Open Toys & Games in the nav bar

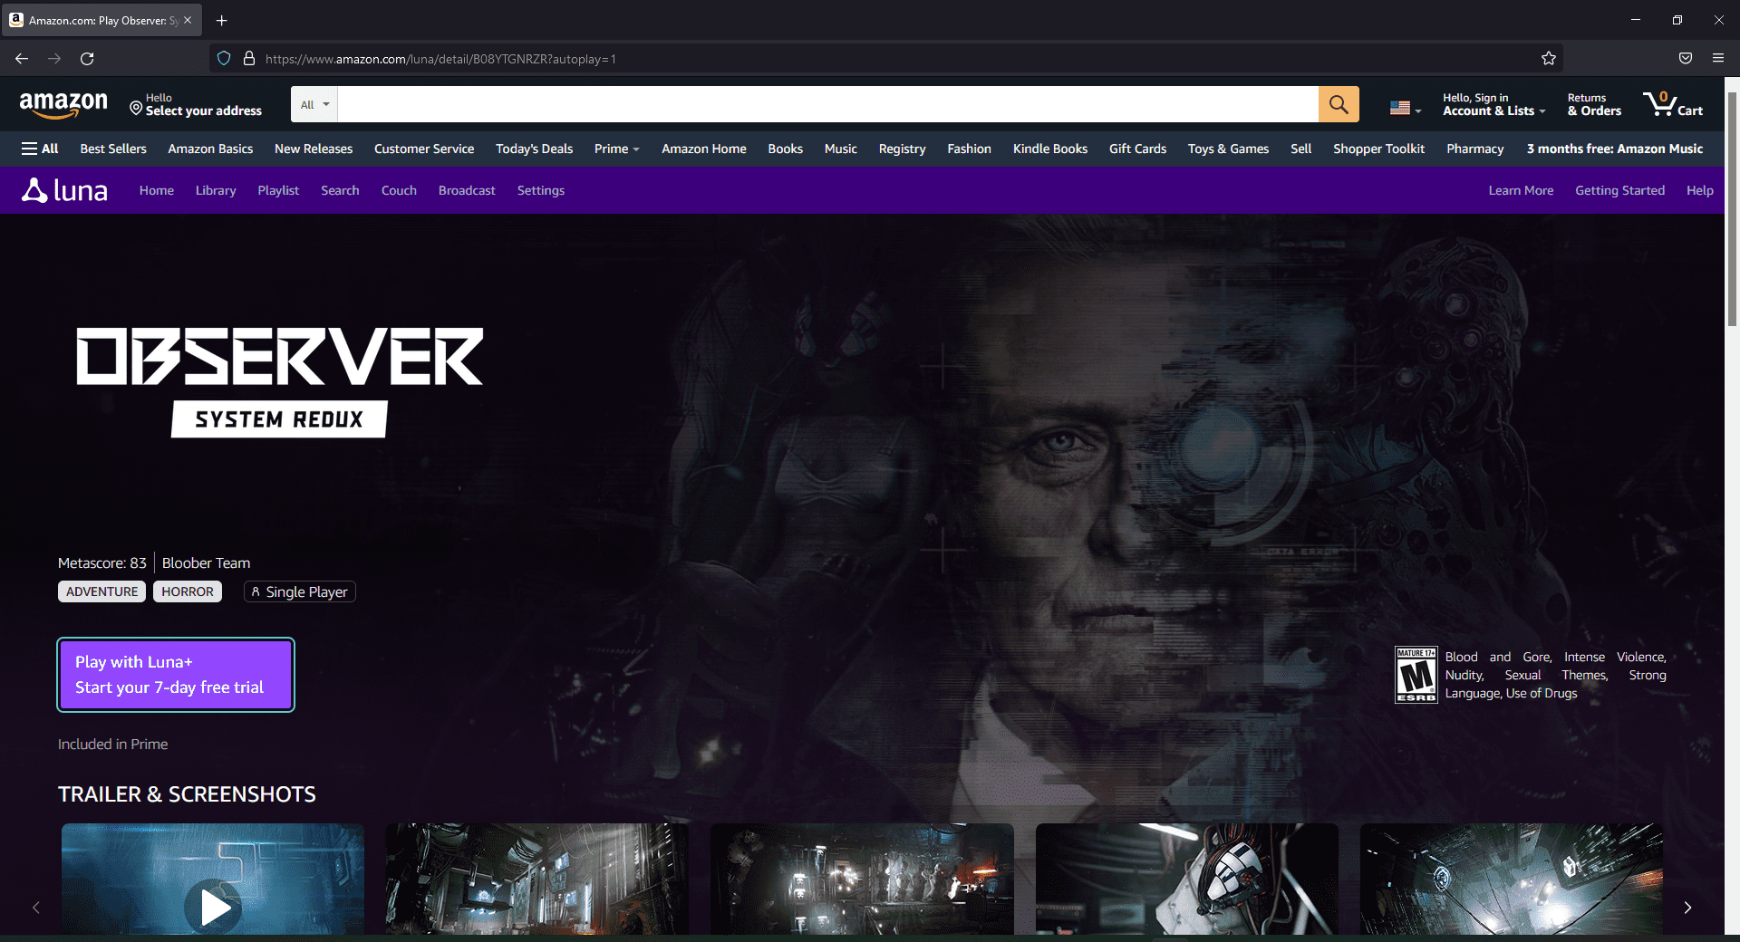(1228, 149)
